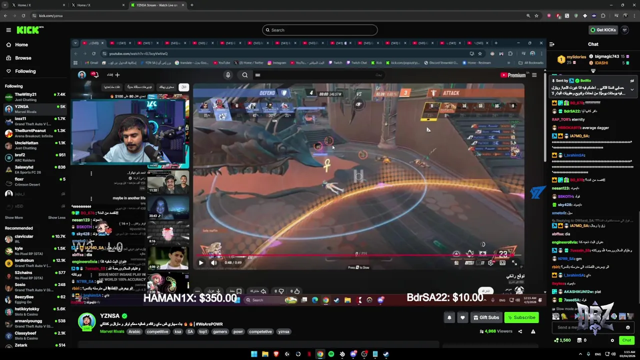
Task: Open the YZNSA streamer avatar
Action: (86, 322)
